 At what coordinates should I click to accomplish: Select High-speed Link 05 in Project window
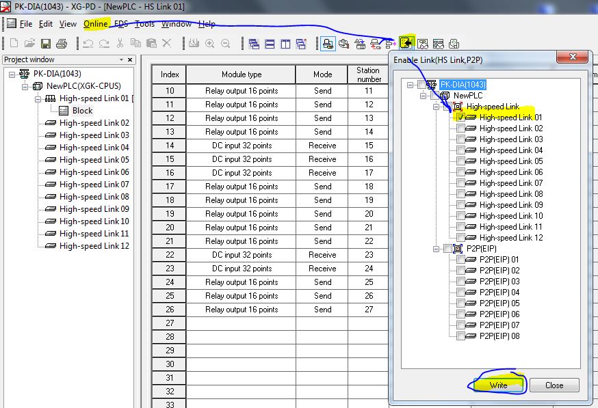coord(94,160)
